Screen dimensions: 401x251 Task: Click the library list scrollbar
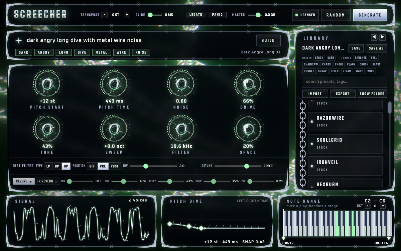click(389, 107)
